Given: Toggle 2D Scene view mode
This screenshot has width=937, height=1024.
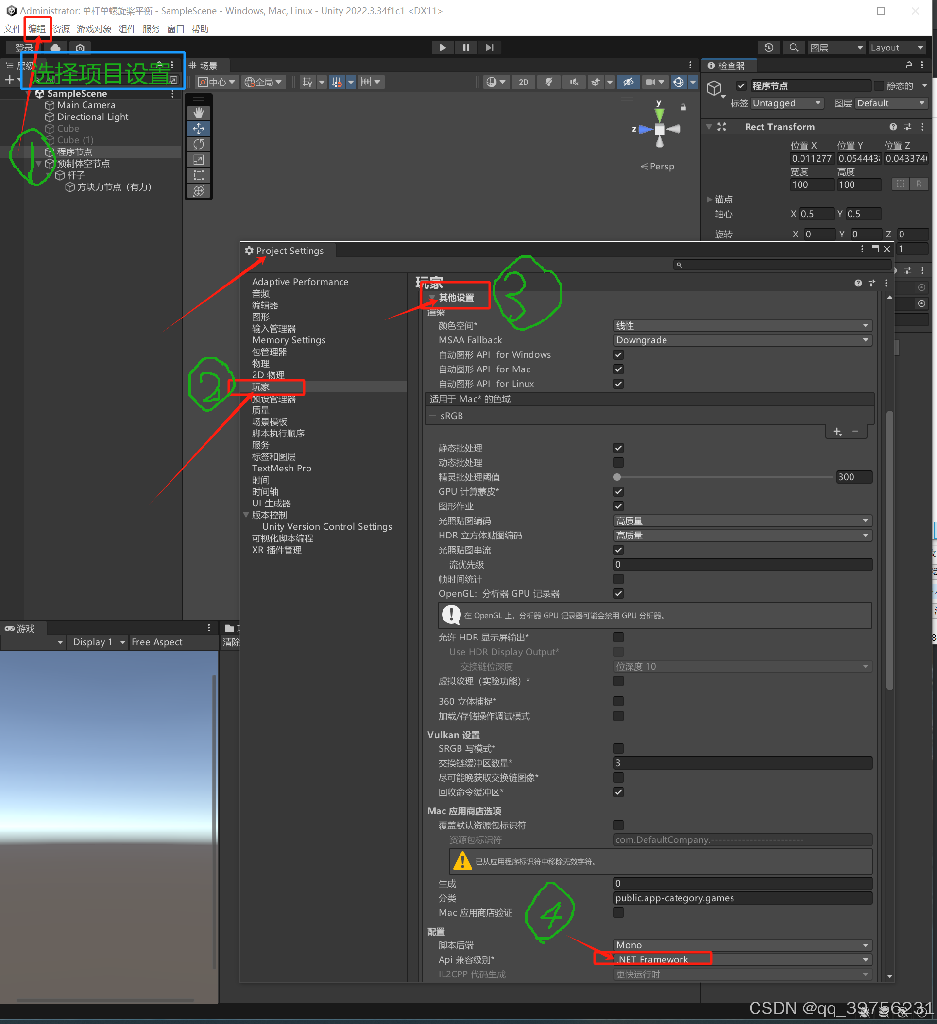Looking at the screenshot, I should [523, 82].
